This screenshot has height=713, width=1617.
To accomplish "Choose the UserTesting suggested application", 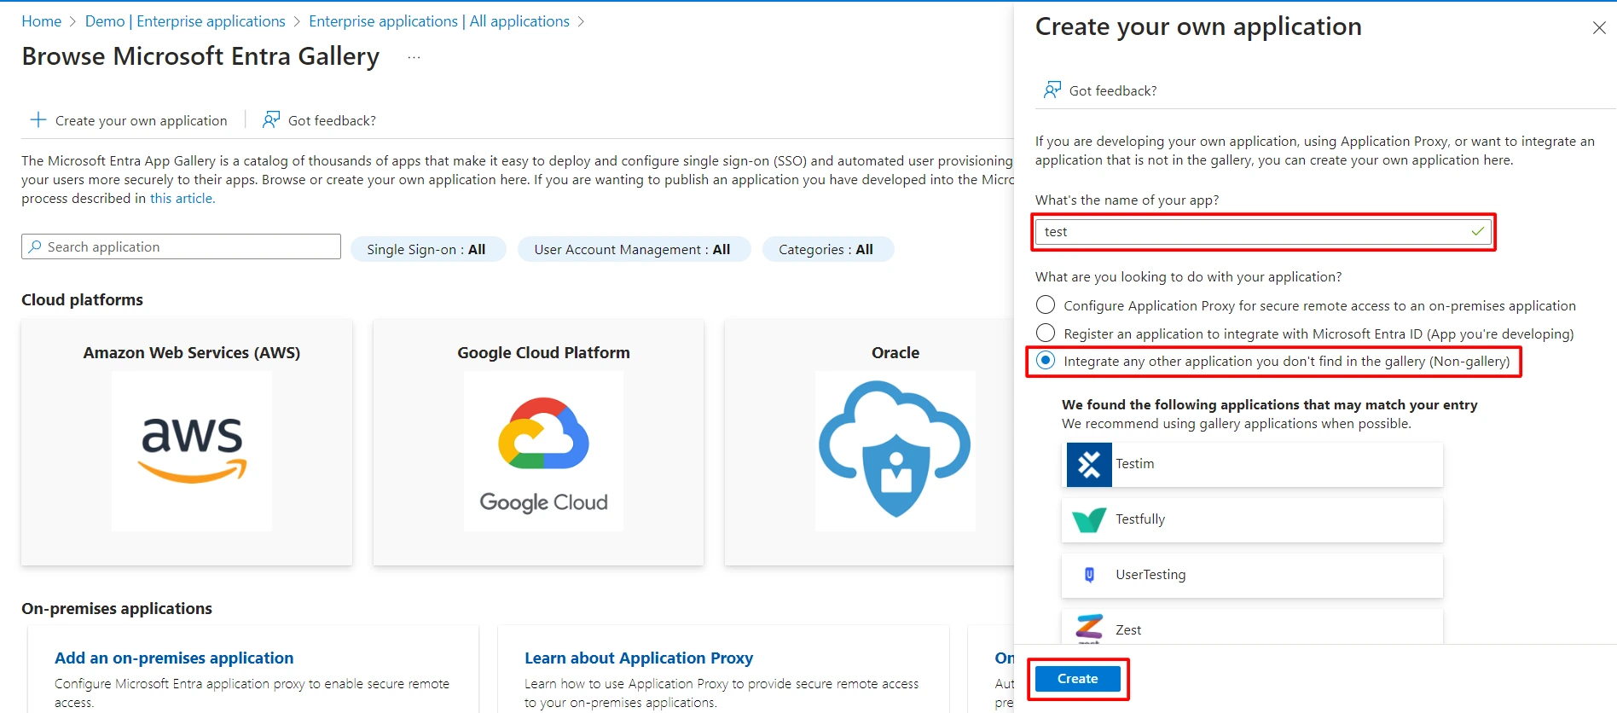I will click(1252, 575).
